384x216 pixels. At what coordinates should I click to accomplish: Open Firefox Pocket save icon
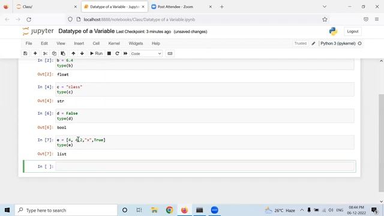pos(366,19)
